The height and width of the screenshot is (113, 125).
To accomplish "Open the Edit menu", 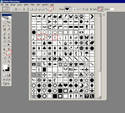I will pos(7,5).
